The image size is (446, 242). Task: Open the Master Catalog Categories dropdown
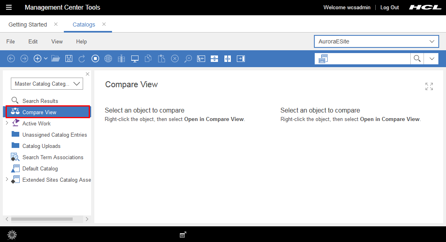[47, 84]
